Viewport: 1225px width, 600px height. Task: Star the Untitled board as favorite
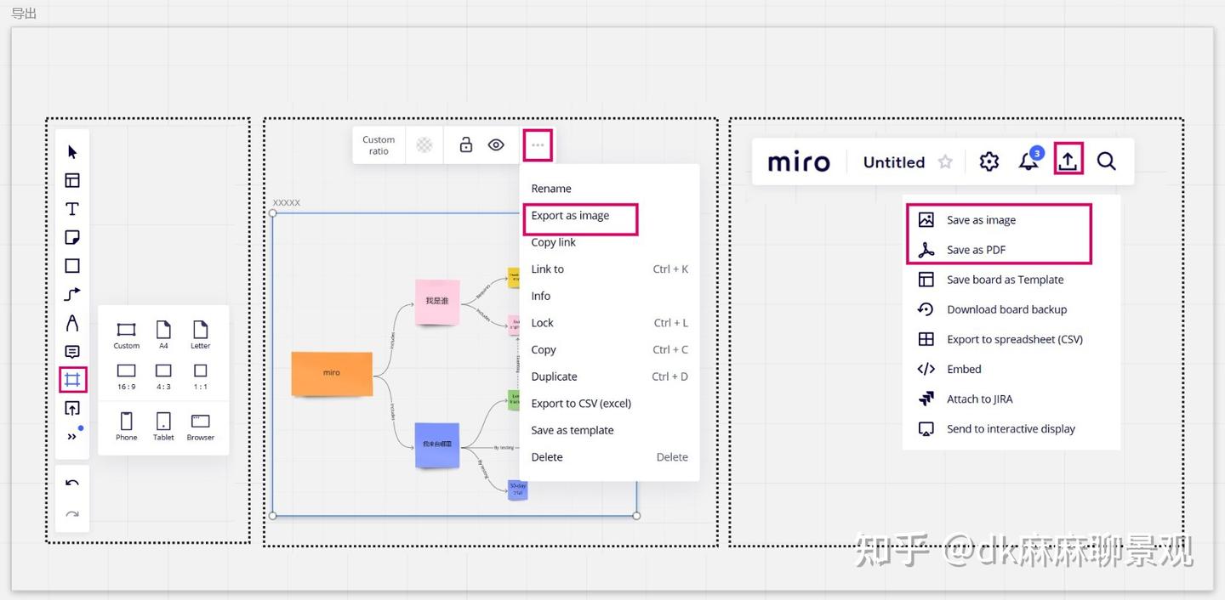[x=944, y=161]
